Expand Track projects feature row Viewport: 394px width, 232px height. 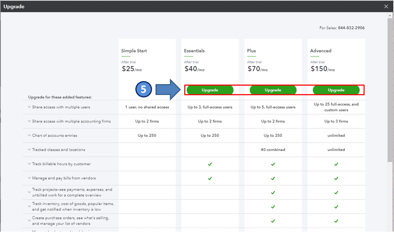click(29, 192)
